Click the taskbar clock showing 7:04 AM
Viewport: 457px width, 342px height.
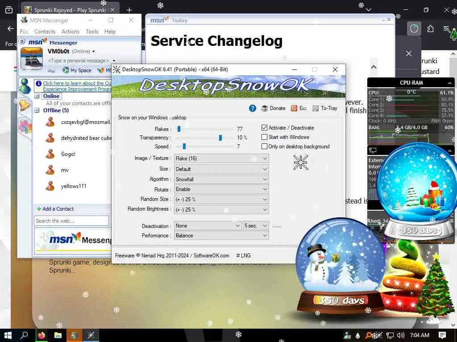[420, 335]
